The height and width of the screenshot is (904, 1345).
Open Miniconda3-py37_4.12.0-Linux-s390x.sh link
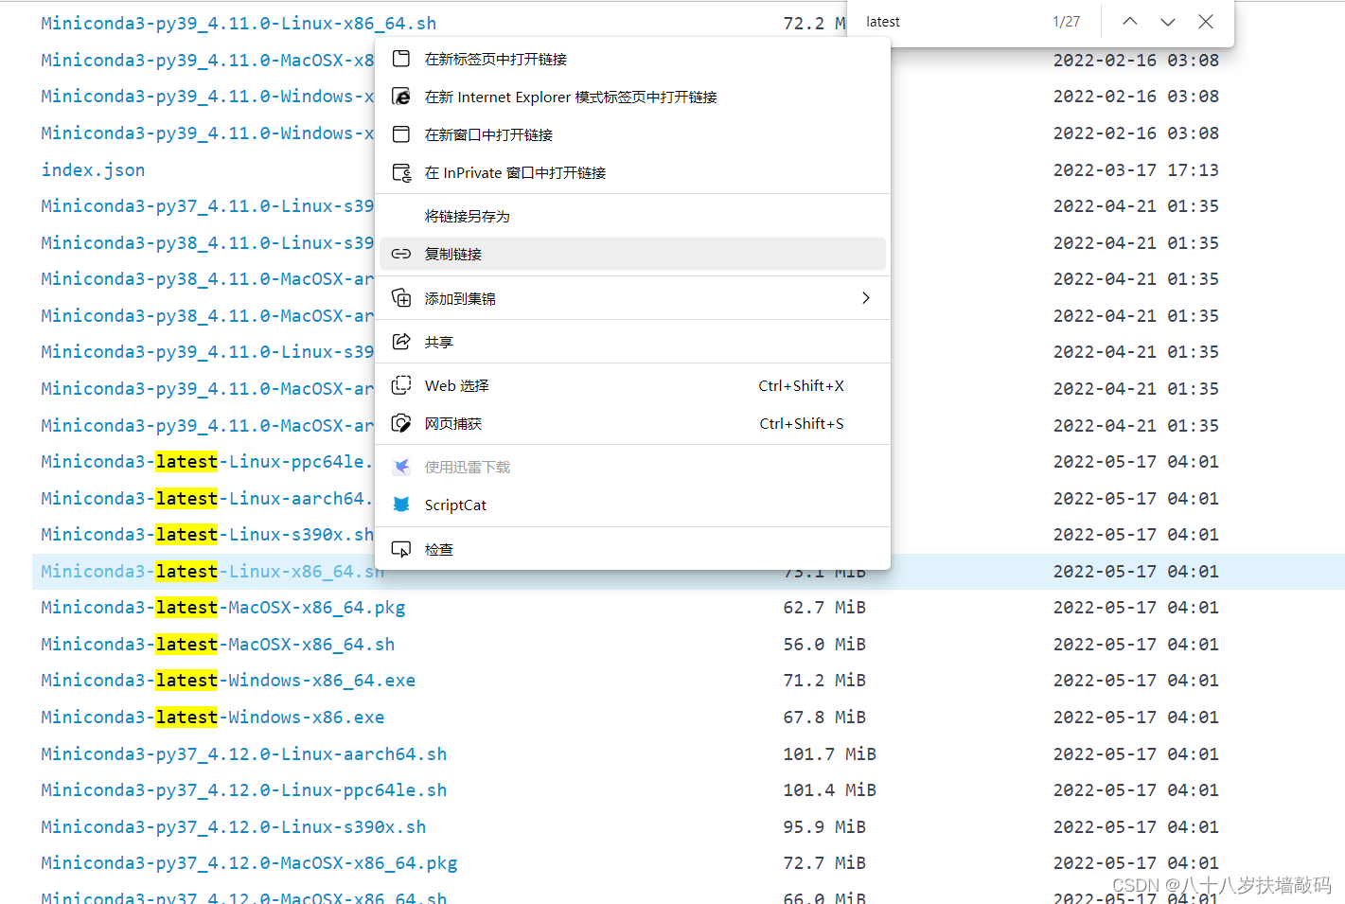234,827
